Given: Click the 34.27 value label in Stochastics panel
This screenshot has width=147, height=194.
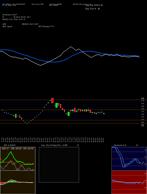Looking at the screenshot, I should click(x=143, y=163).
